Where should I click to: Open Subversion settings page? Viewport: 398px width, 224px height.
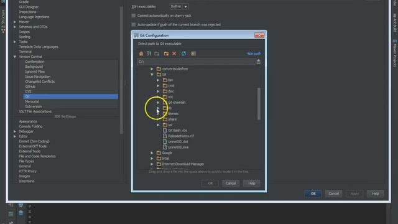point(33,106)
